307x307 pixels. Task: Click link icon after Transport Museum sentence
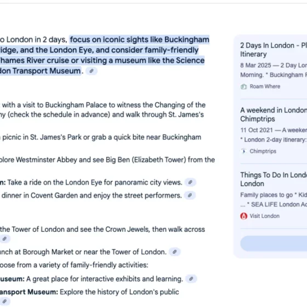pyautogui.click(x=92, y=71)
